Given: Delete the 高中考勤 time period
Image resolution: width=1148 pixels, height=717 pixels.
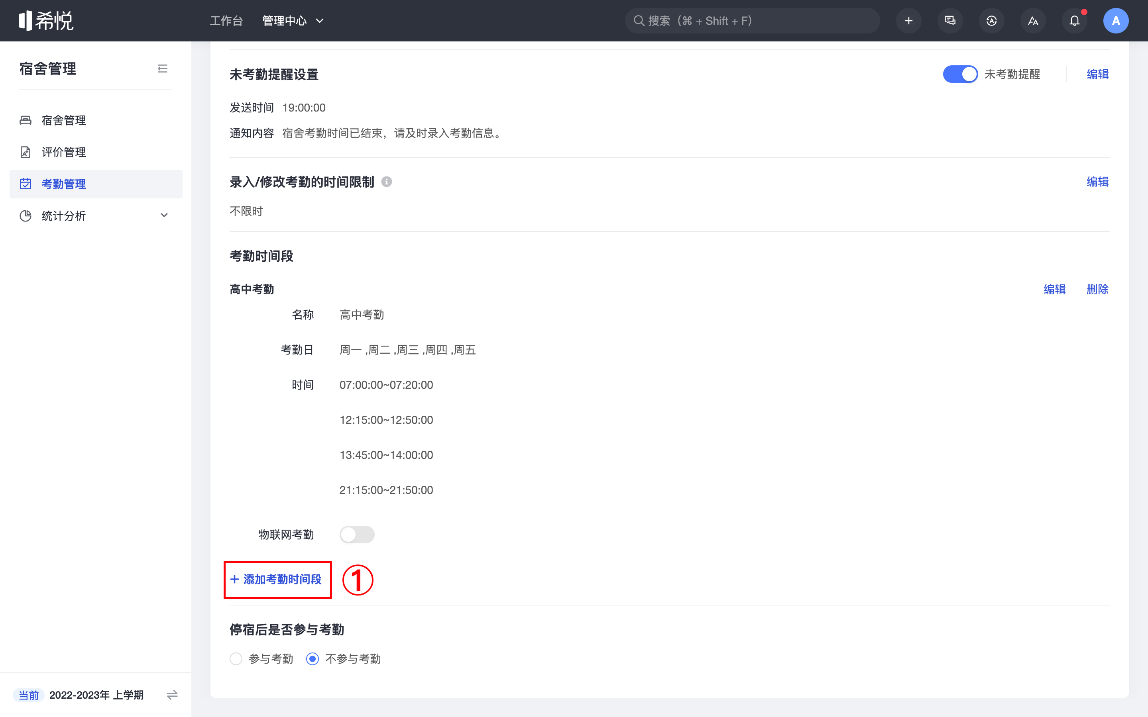Looking at the screenshot, I should click(1097, 289).
